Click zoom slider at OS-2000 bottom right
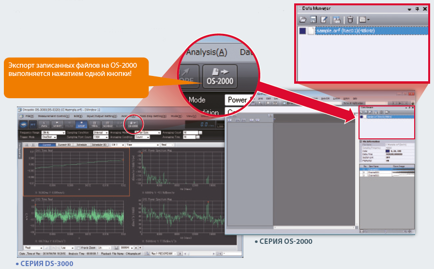434x269 pixels. click(x=386, y=231)
